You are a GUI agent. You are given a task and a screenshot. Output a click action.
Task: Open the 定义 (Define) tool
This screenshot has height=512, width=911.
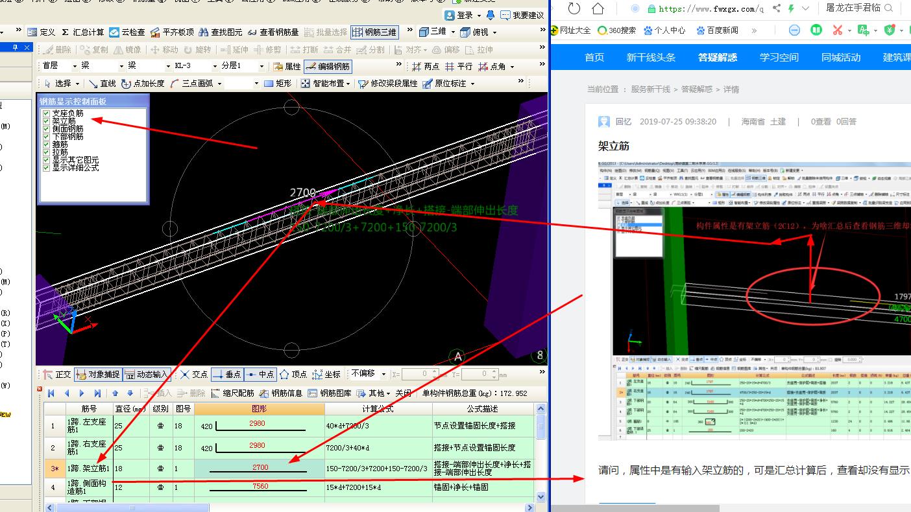(x=42, y=32)
